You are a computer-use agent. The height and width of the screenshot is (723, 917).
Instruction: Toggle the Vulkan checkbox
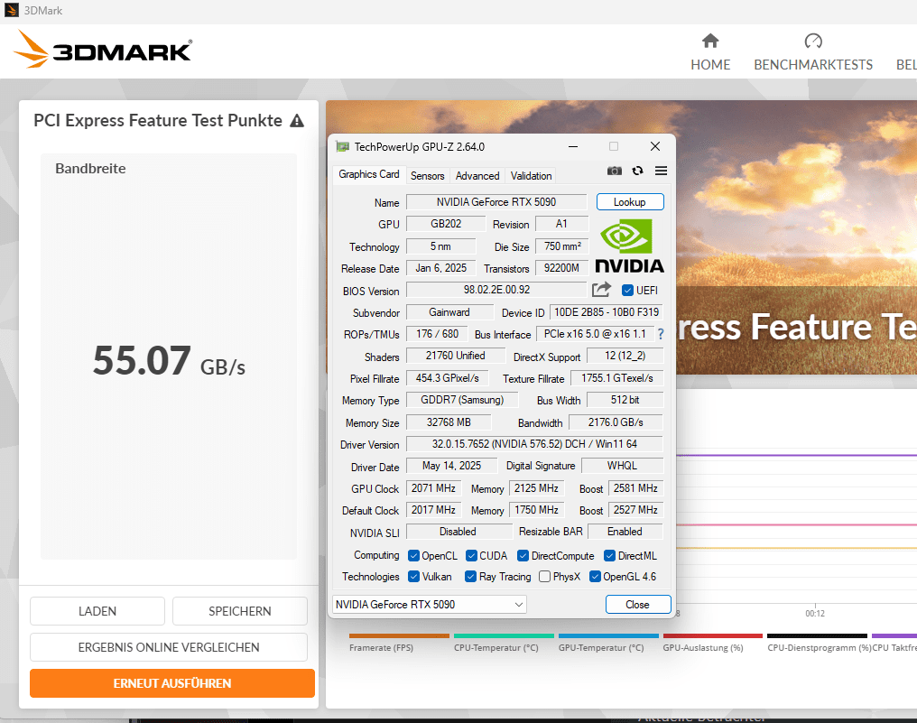[413, 577]
